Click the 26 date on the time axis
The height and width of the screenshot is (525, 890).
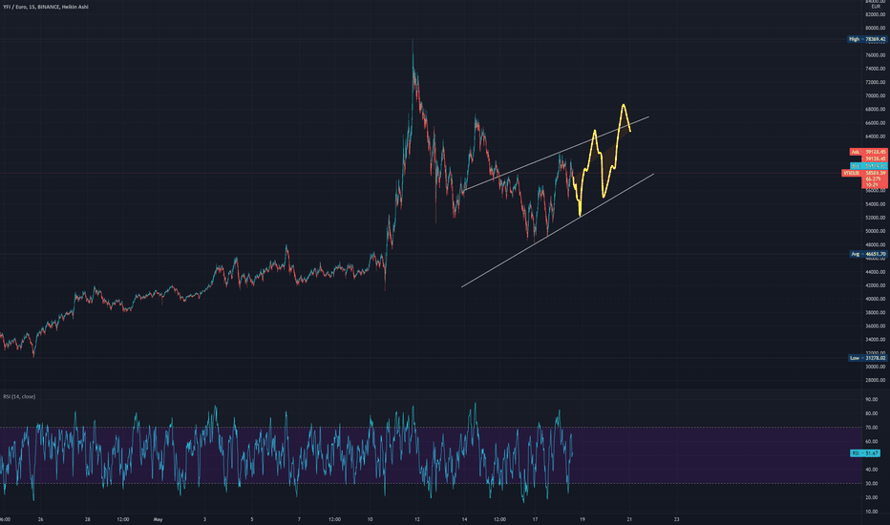(x=40, y=518)
